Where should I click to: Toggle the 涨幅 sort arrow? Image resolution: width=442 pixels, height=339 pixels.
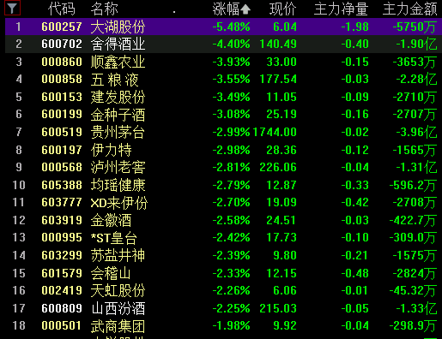click(245, 9)
